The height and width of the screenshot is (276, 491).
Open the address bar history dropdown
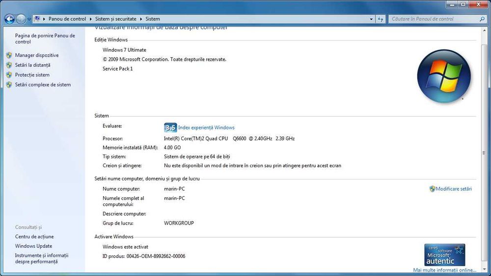371,19
